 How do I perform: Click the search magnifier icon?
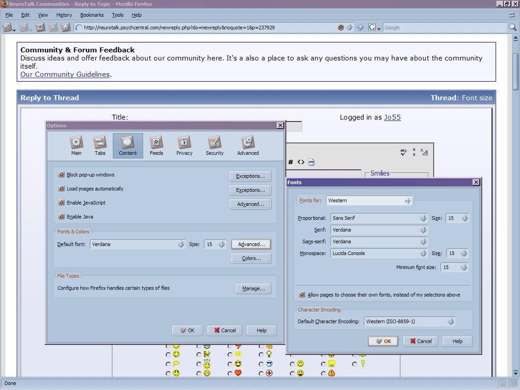click(512, 27)
